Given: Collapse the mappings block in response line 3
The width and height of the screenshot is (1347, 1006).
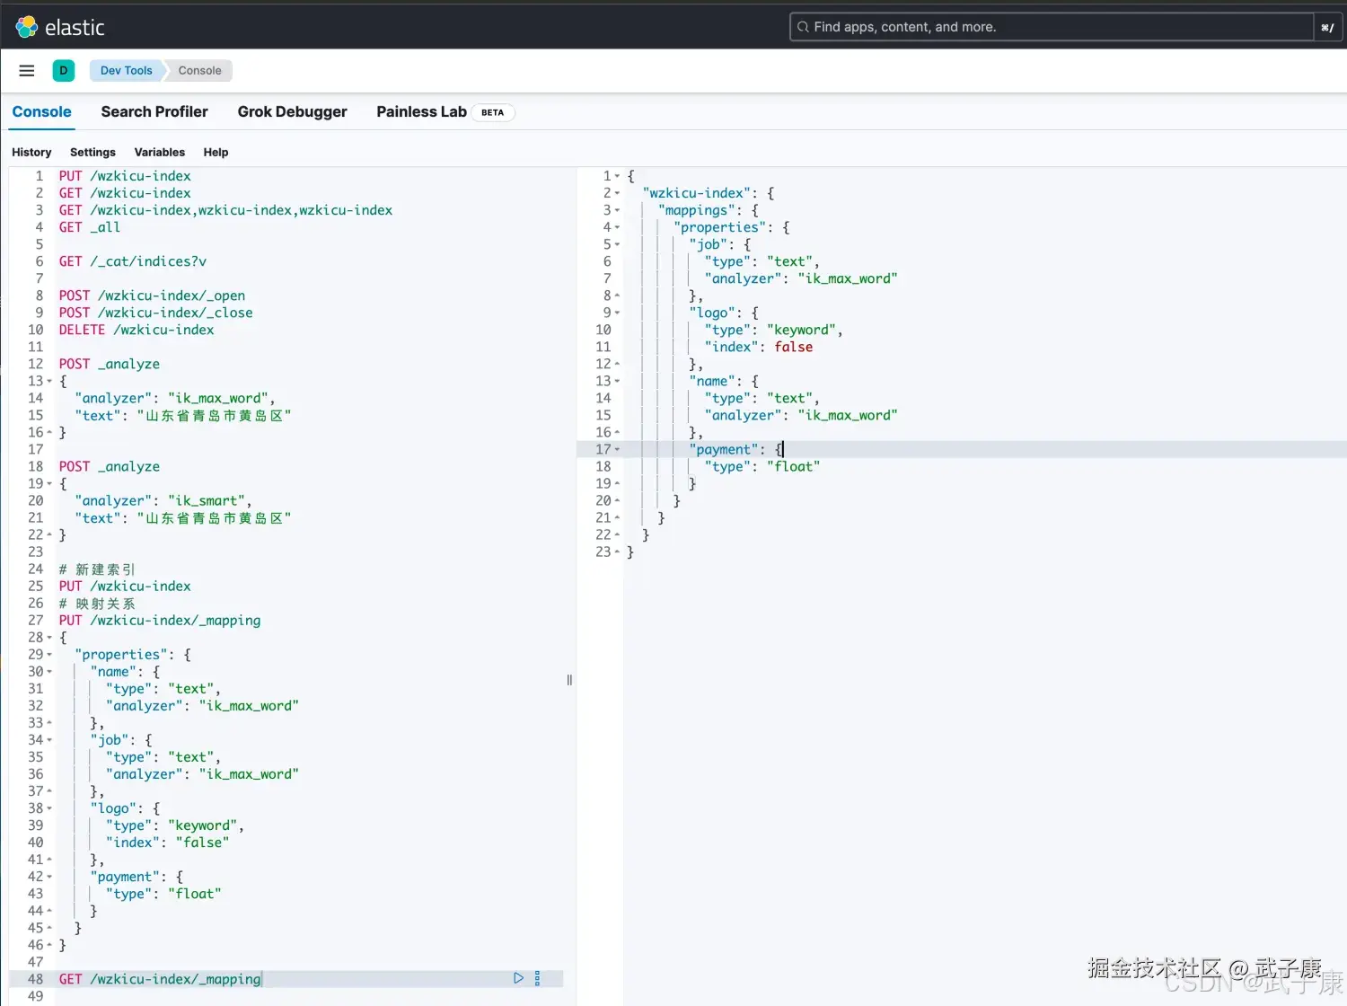Looking at the screenshot, I should (617, 210).
